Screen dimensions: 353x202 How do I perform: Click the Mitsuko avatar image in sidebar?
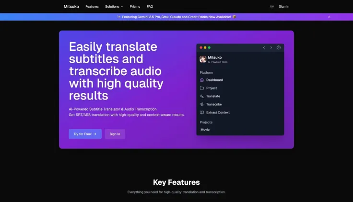203,59
